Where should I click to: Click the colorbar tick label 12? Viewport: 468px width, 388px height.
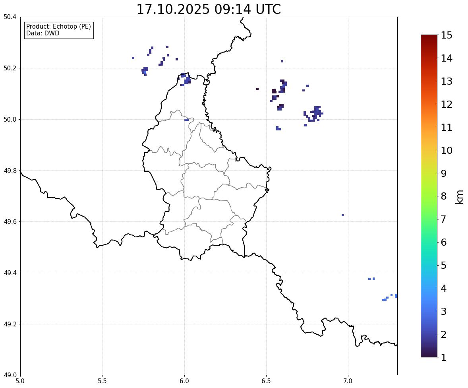tap(447, 104)
